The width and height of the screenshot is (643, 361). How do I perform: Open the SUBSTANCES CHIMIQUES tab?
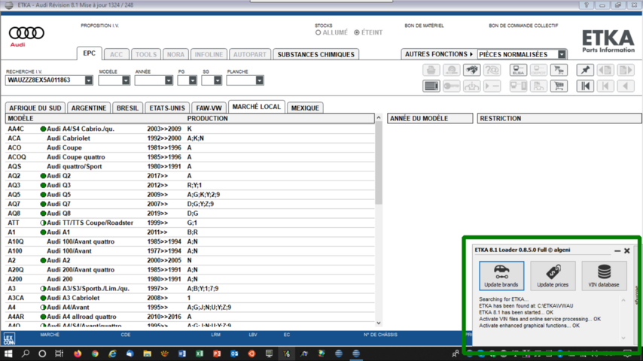point(315,54)
